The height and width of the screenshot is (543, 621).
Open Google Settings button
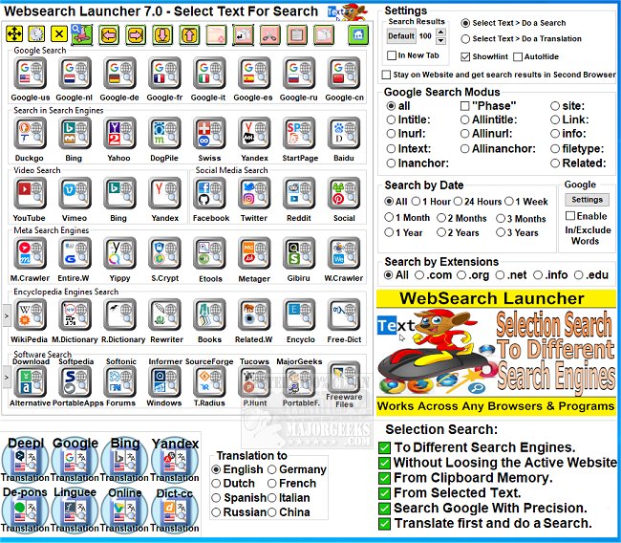click(587, 200)
